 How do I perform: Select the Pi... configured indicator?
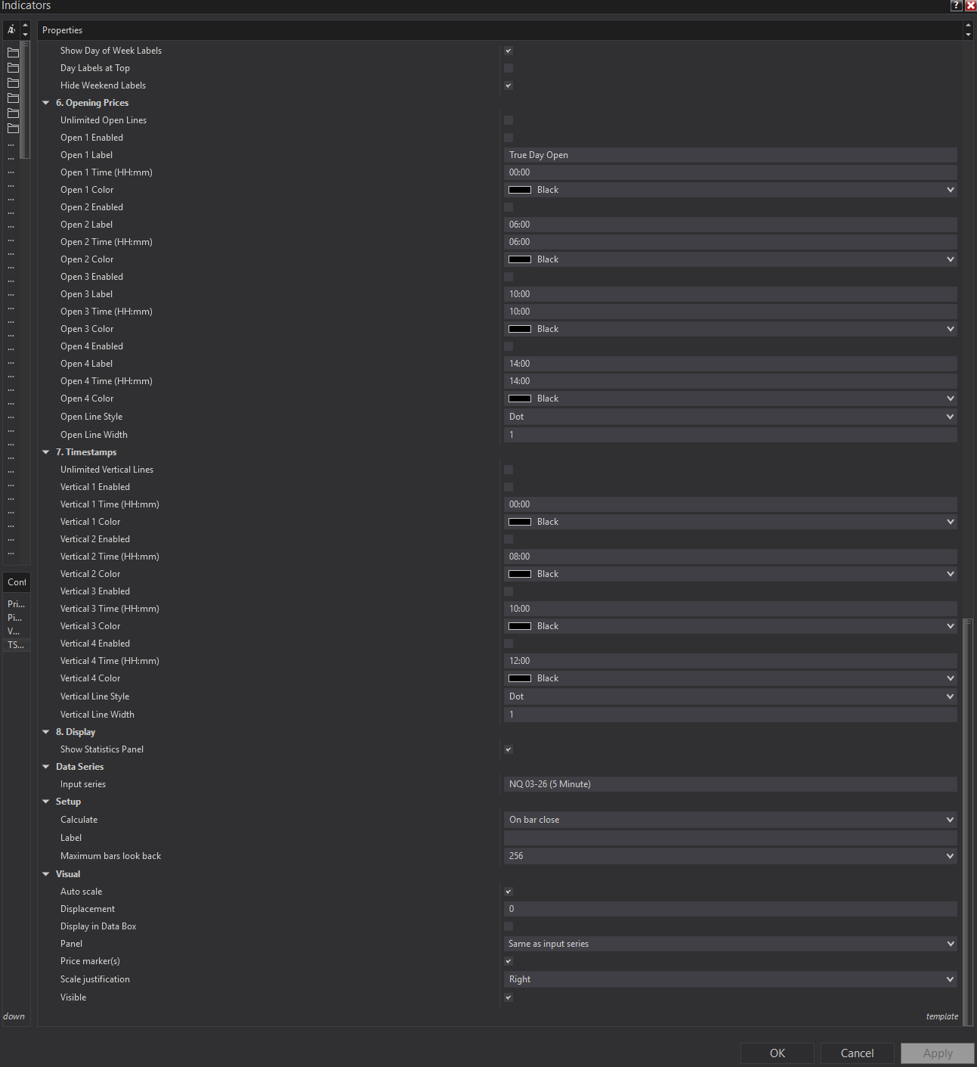(17, 618)
